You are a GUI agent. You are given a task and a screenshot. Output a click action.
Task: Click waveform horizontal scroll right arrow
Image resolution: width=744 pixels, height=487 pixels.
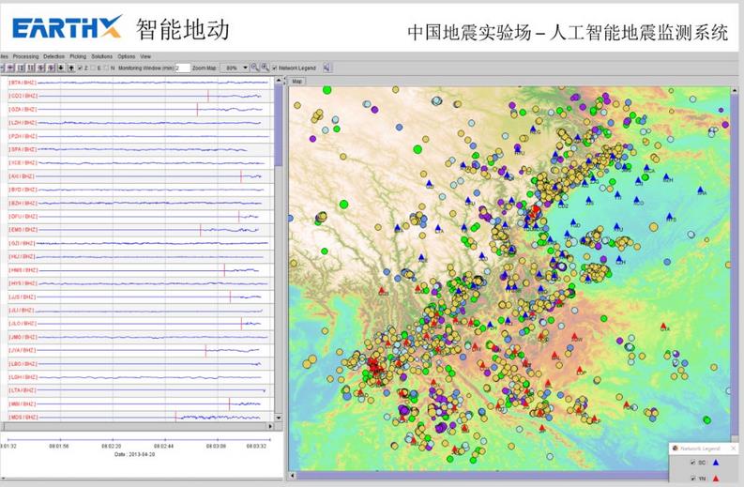(x=270, y=426)
